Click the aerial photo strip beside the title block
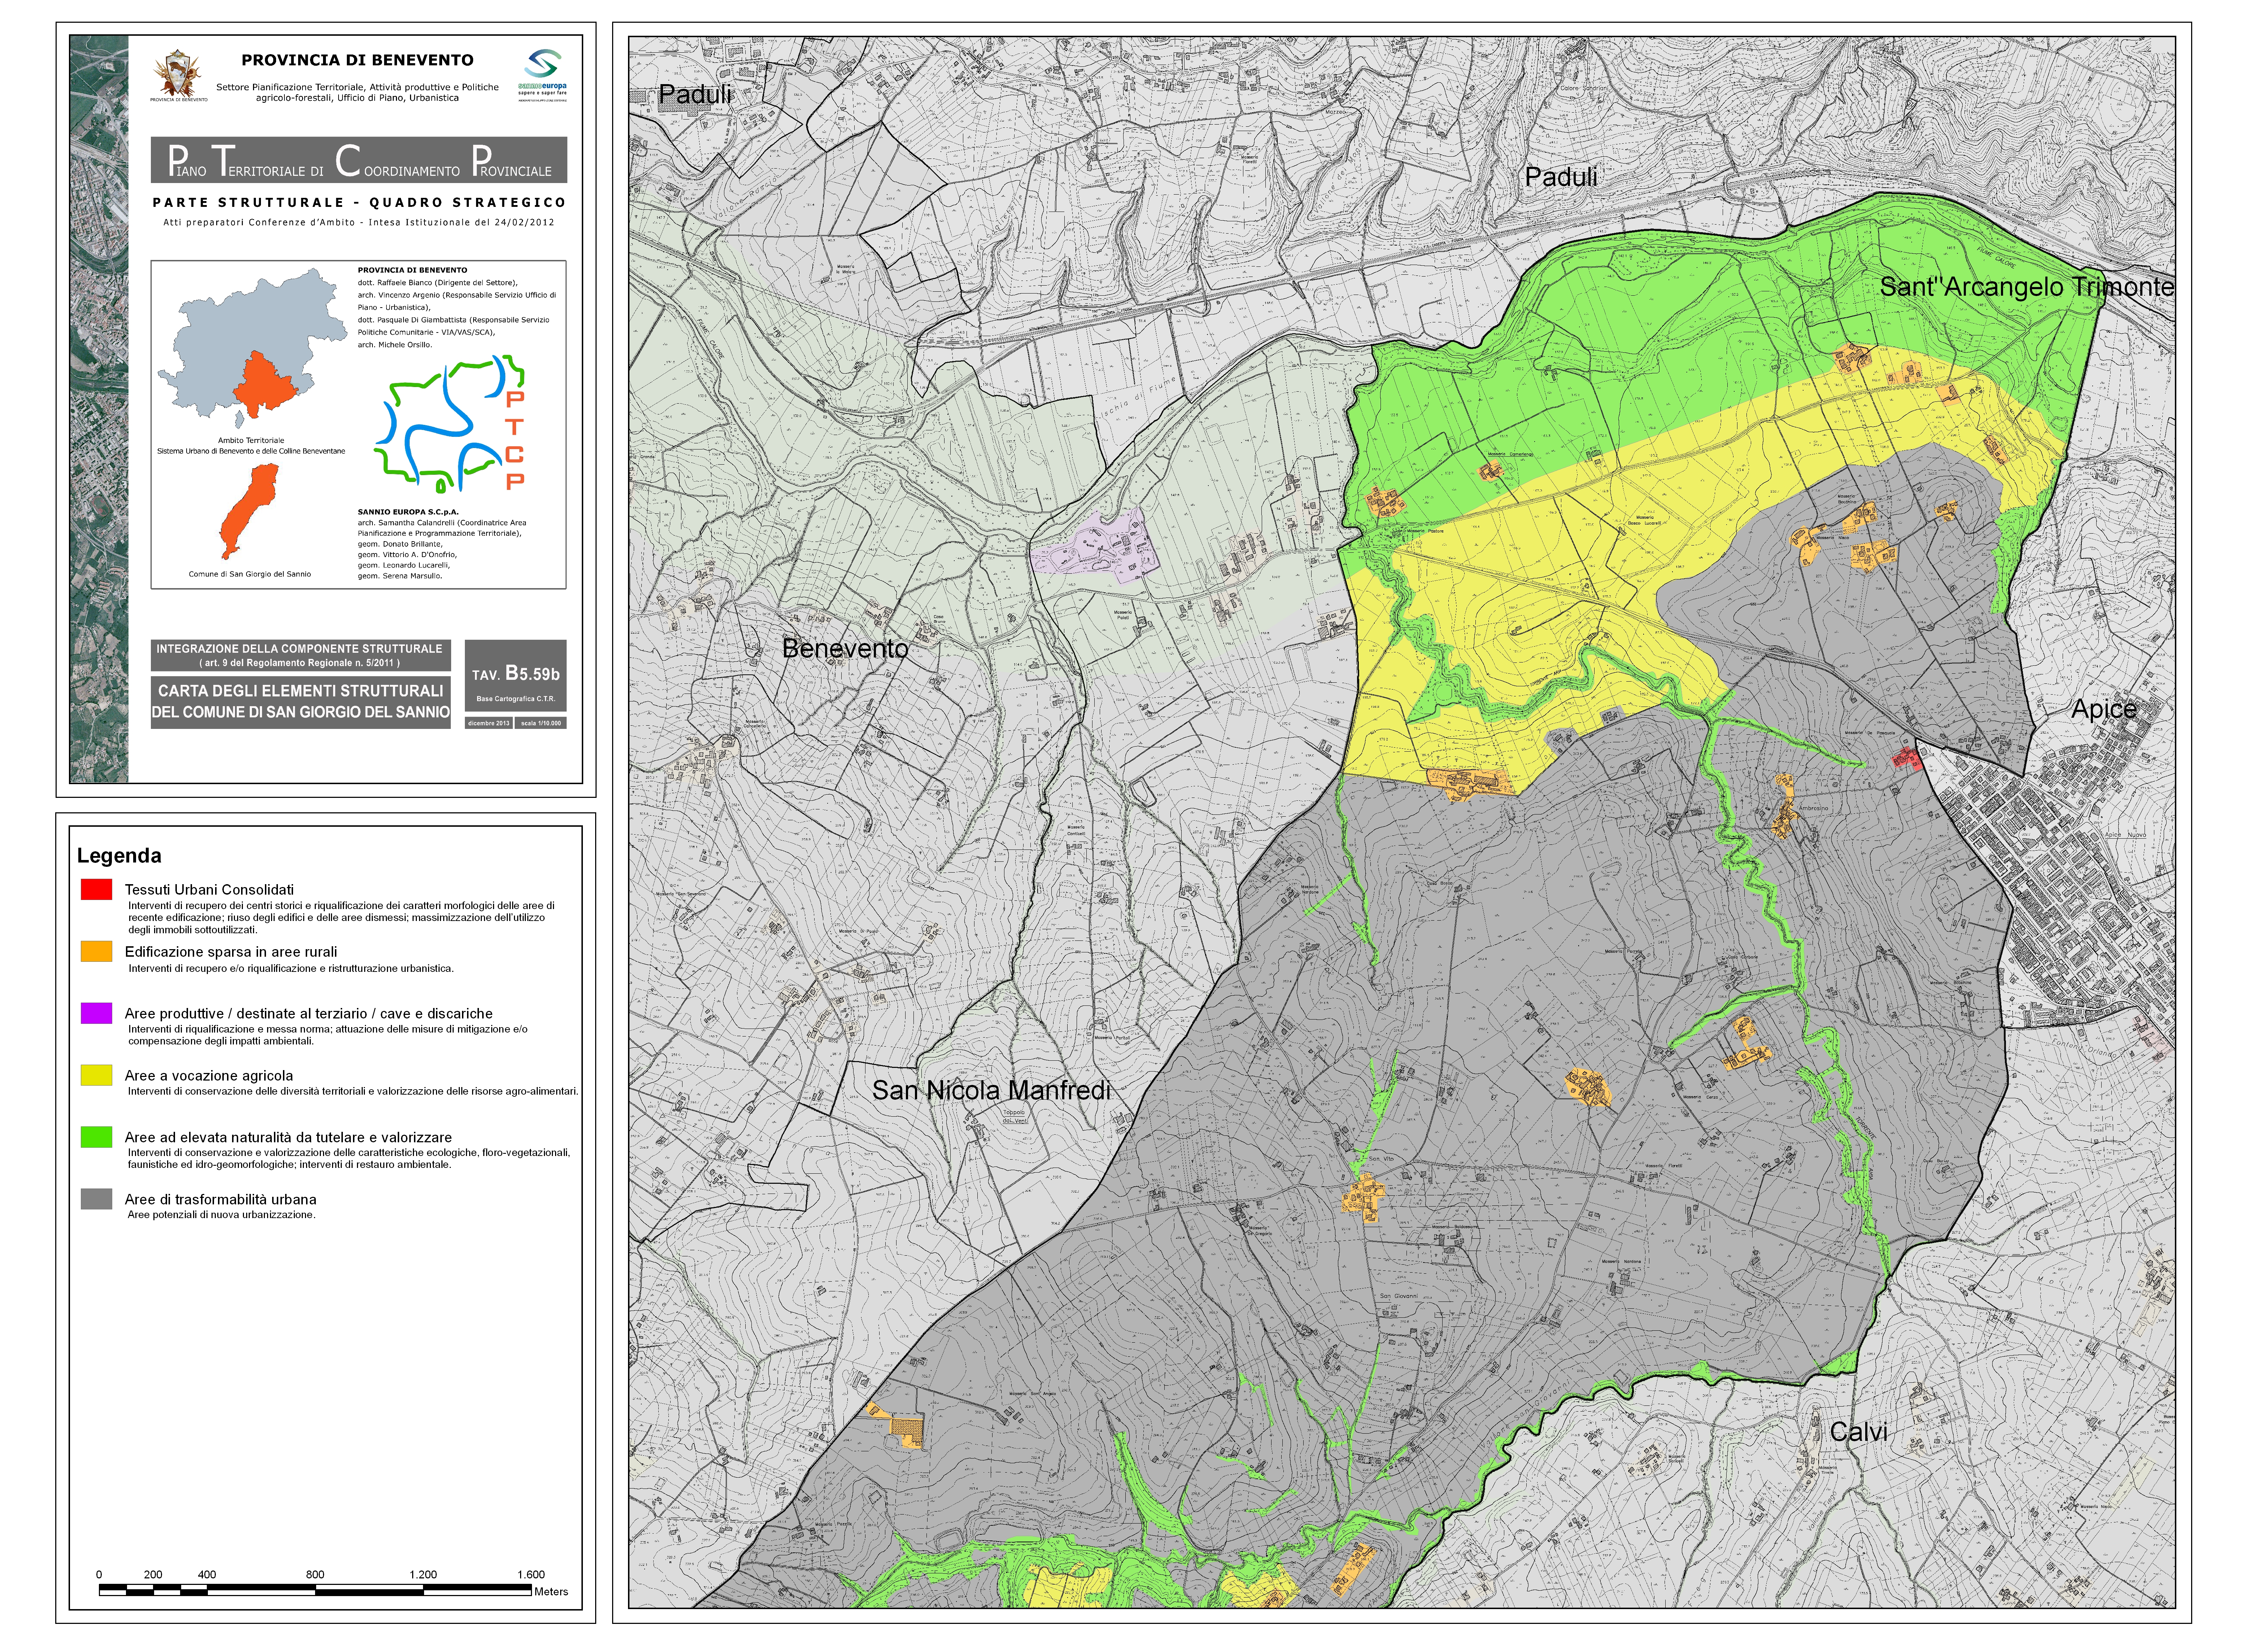The width and height of the screenshot is (2268, 1647). (x=99, y=409)
